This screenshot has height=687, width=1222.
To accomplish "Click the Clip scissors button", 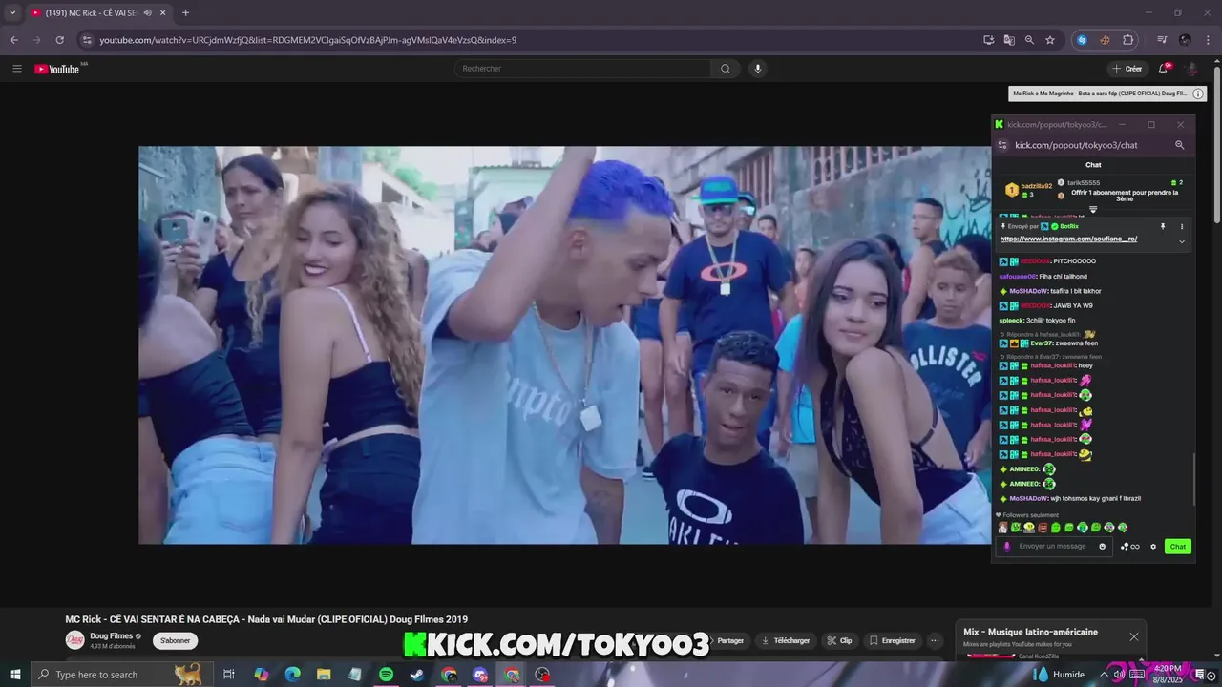I will [x=839, y=641].
